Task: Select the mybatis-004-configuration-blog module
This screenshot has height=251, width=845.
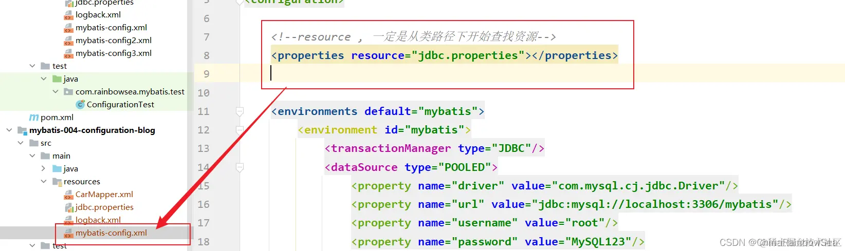Action: pyautogui.click(x=92, y=130)
